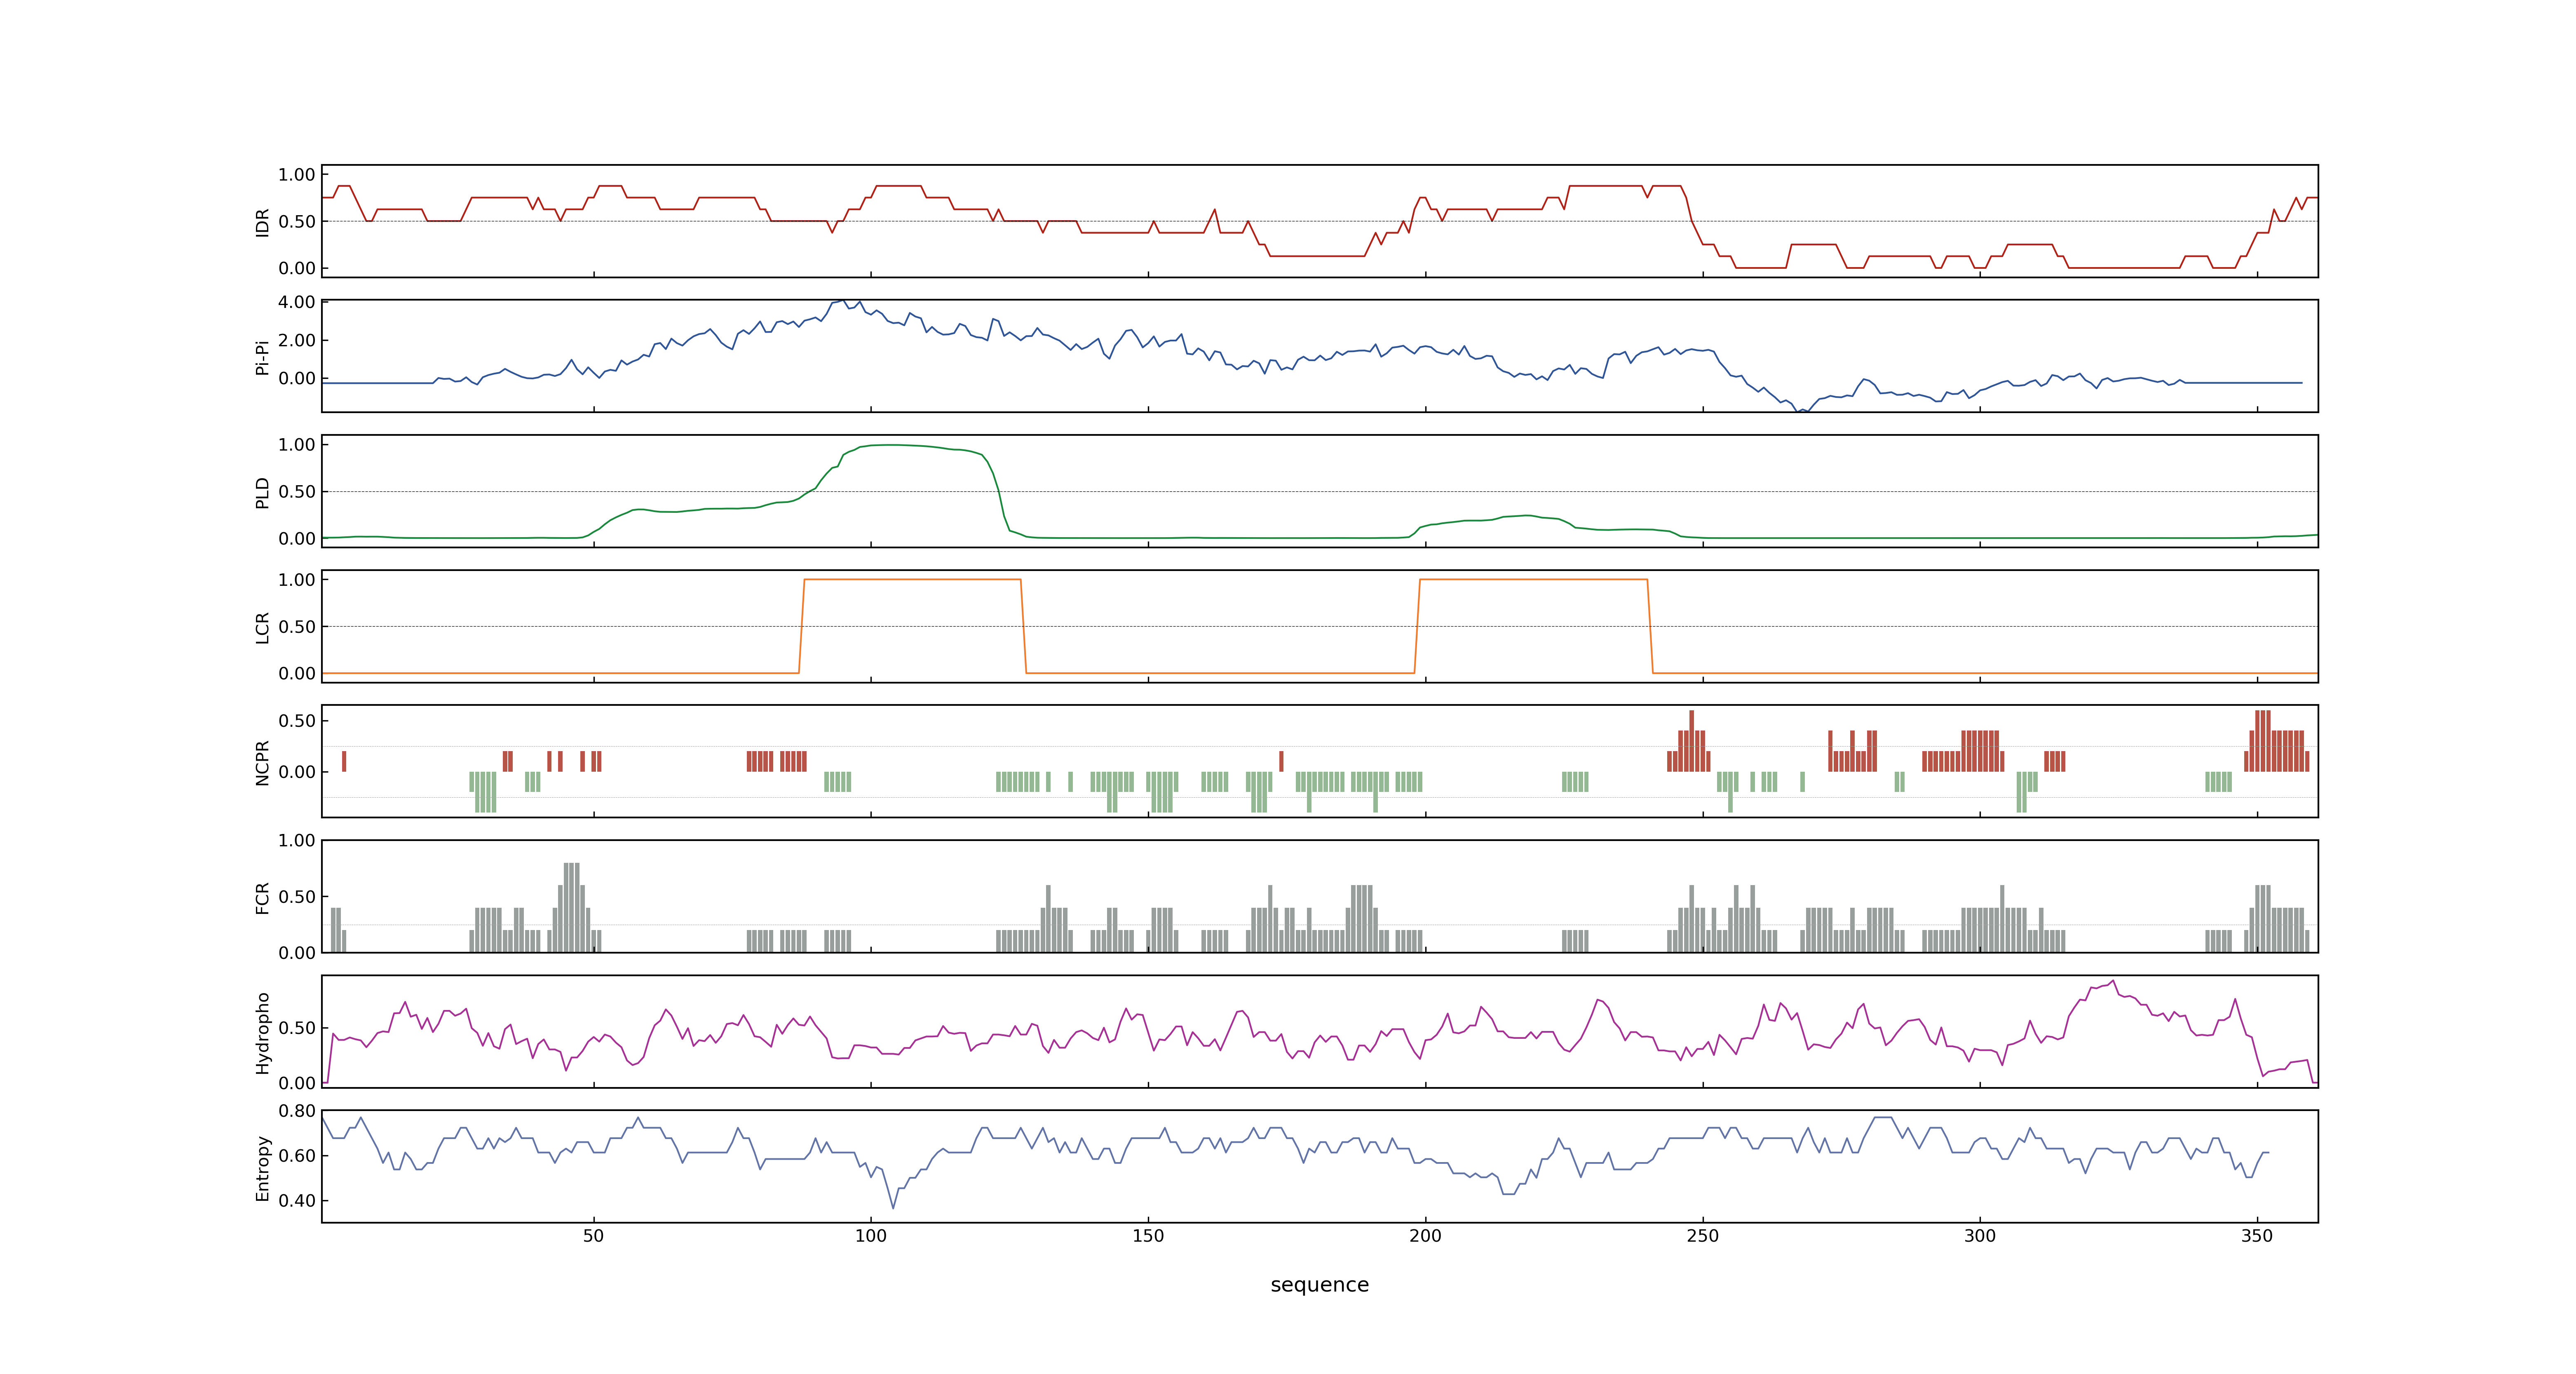The width and height of the screenshot is (2576, 1374).
Task: Click the PLD y-axis label
Action: tap(262, 492)
